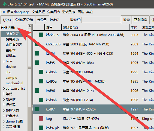The image size is (154, 131).
Task: Expand the 年代 category node
Action: coord(4,94)
